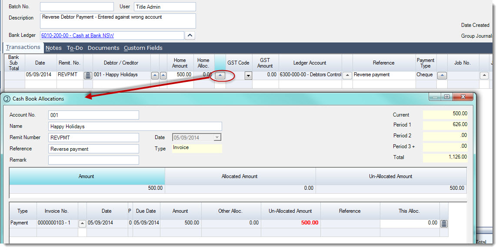The image size is (499, 250).
Task: Click Cash Book Allocations title icon
Action: [x=7, y=99]
